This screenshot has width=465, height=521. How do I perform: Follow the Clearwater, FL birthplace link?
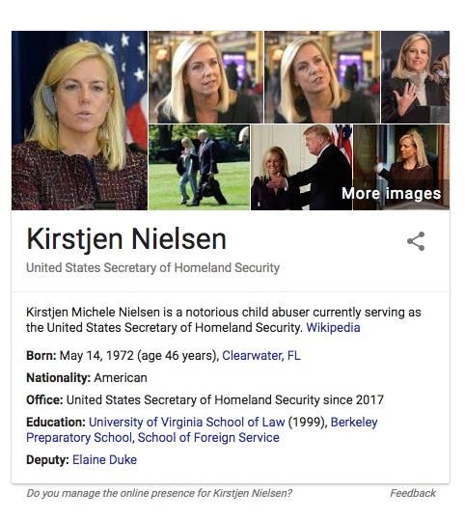[x=261, y=355]
